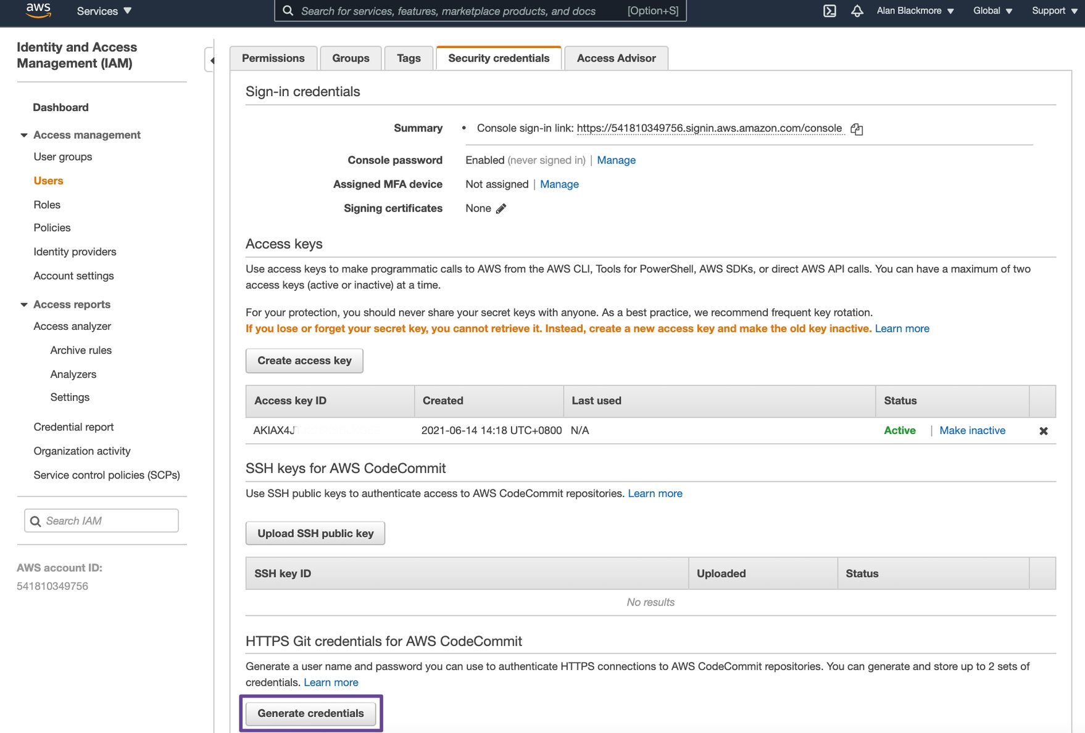The image size is (1085, 733).
Task: Click the Generate credentials button
Action: pyautogui.click(x=311, y=713)
